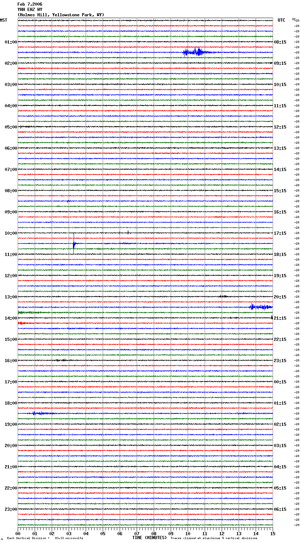This screenshot has width=301, height=543.
Task: Click the 'Feb 7,2006' date header
Action: pos(30,4)
